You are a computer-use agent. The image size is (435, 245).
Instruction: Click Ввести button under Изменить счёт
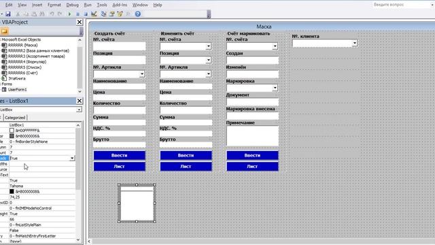pyautogui.click(x=186, y=155)
